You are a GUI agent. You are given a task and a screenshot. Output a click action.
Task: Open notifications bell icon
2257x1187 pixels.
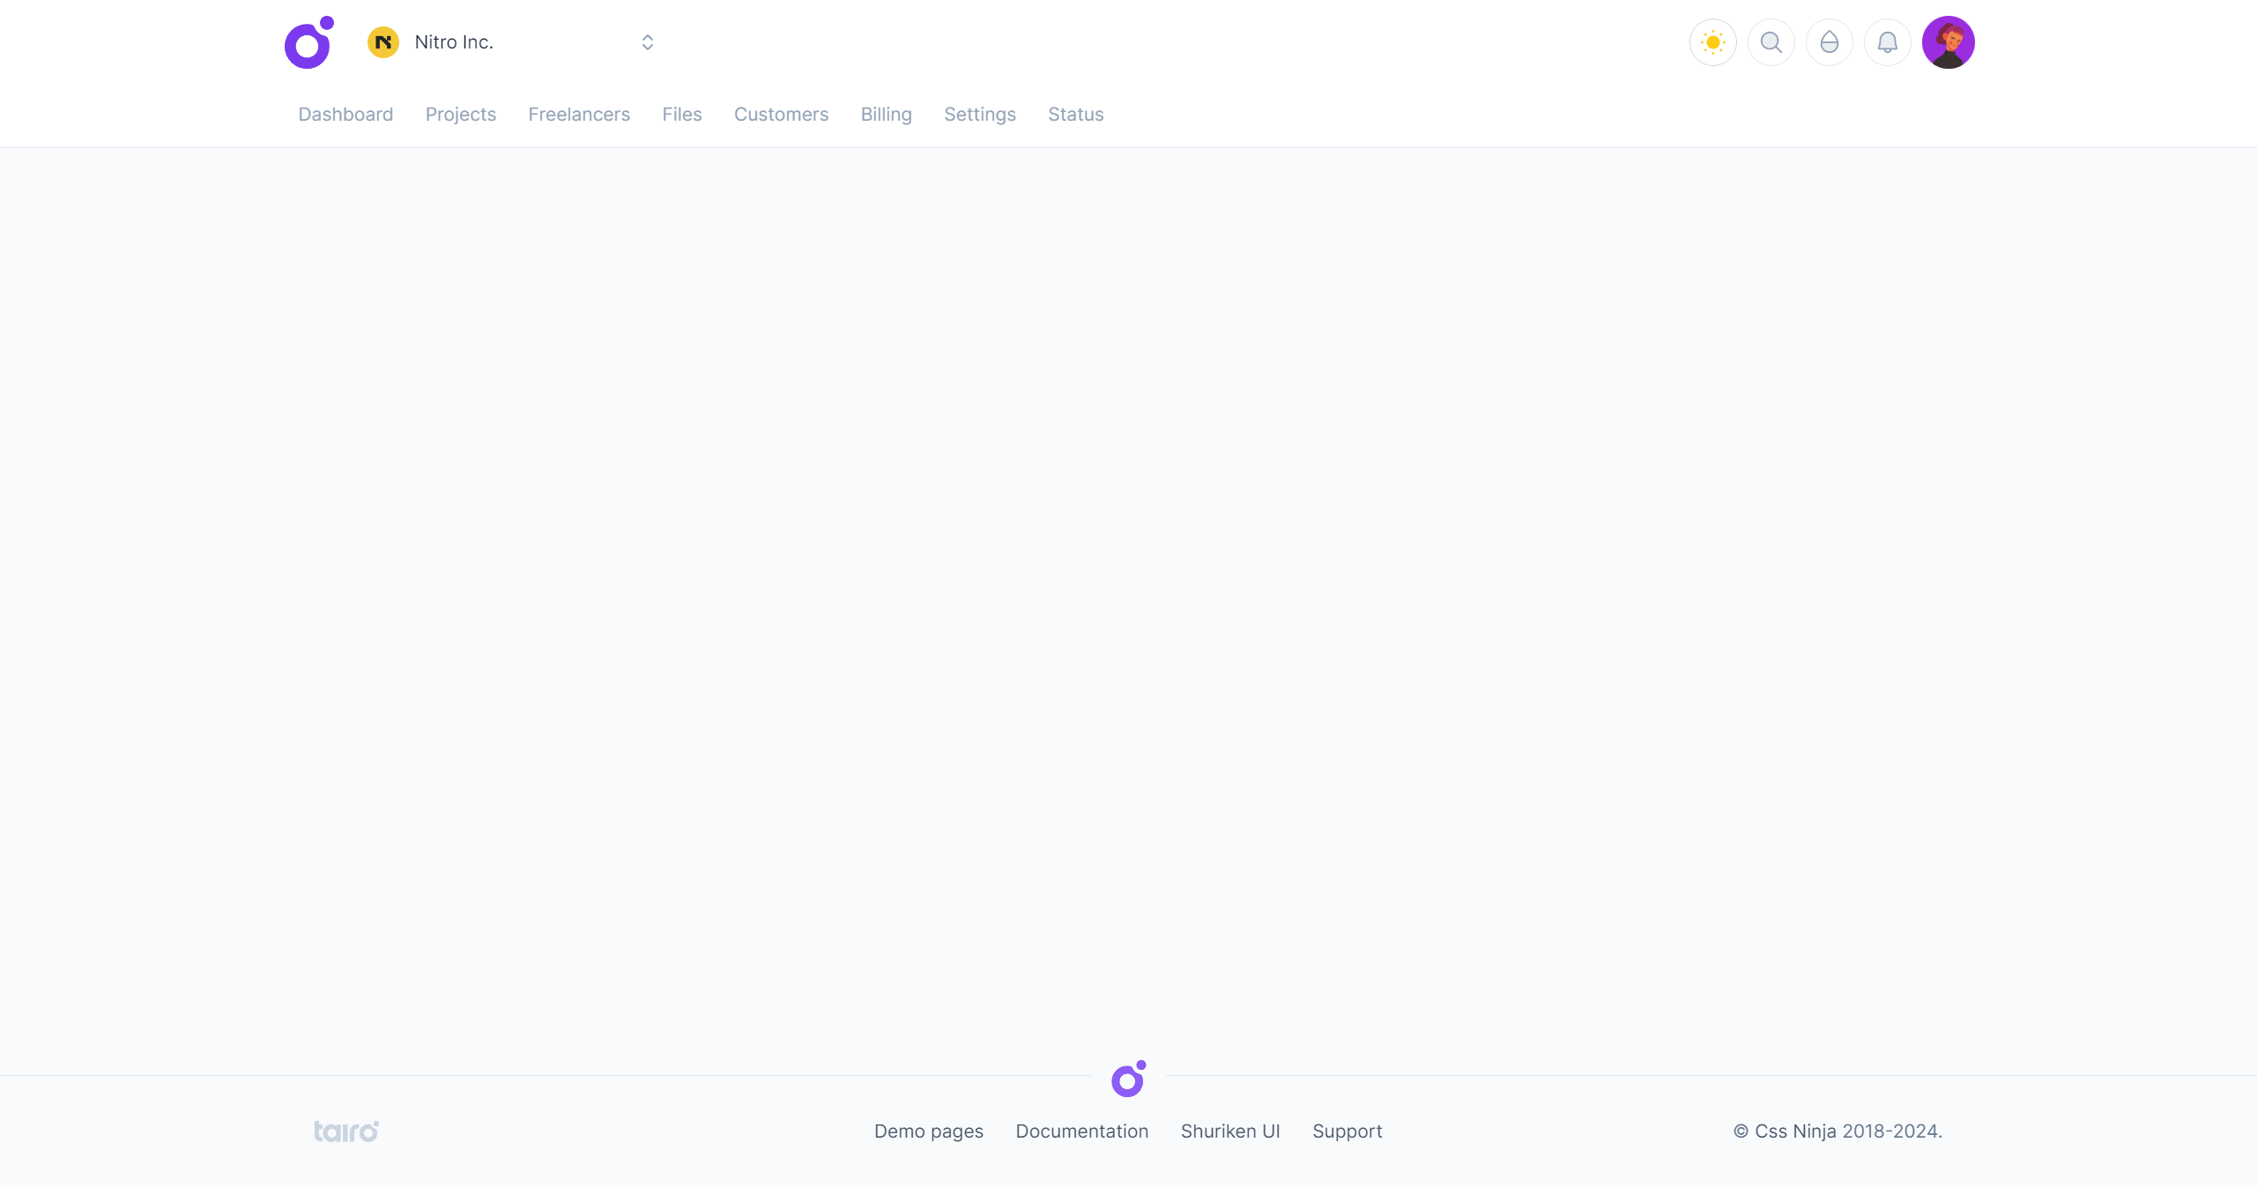point(1887,42)
